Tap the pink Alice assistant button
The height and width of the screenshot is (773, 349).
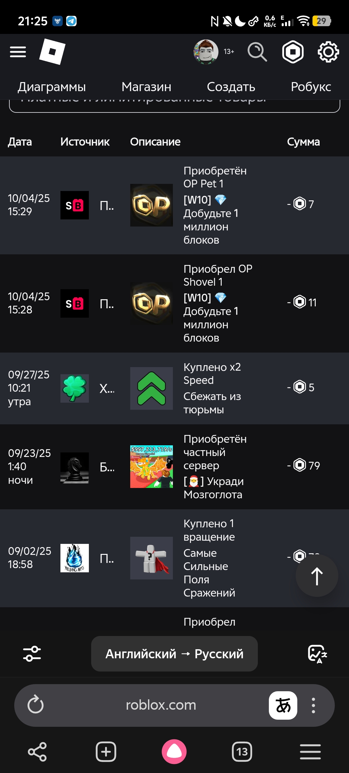174,752
